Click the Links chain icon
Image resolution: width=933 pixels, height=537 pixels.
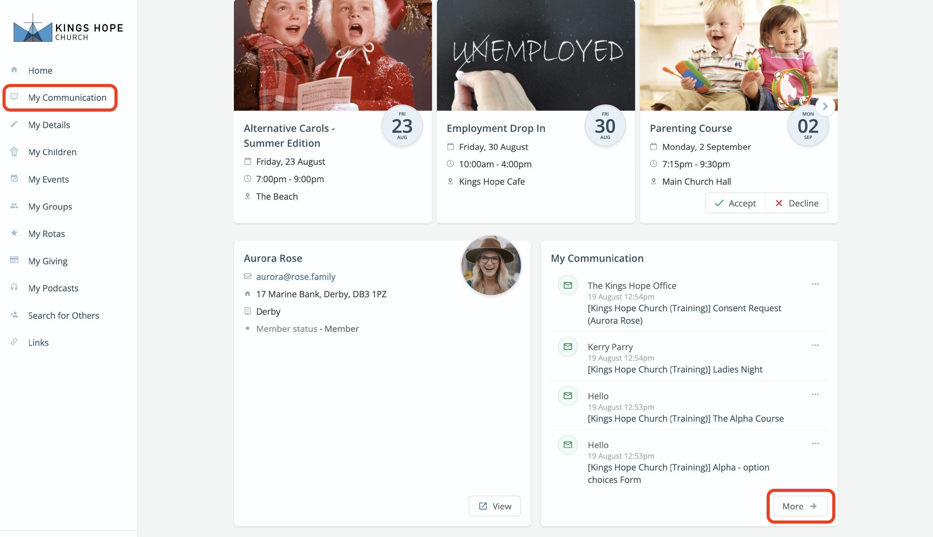point(14,341)
